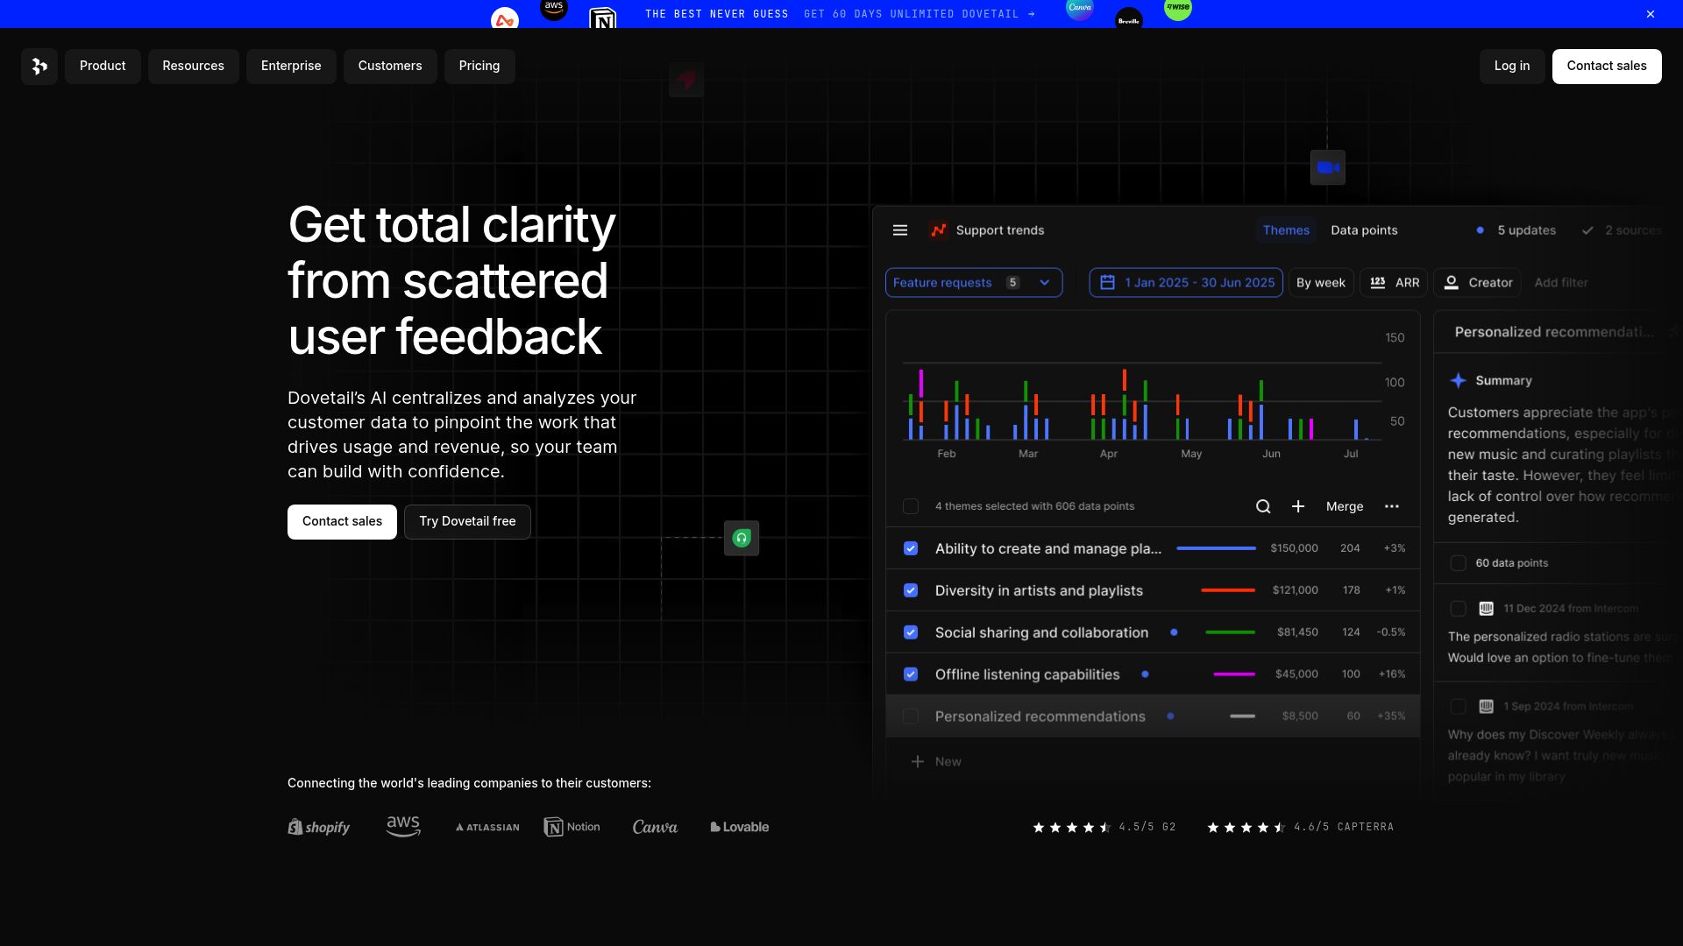Open the Pricing menu item
Viewport: 1683px width, 946px height.
[479, 67]
